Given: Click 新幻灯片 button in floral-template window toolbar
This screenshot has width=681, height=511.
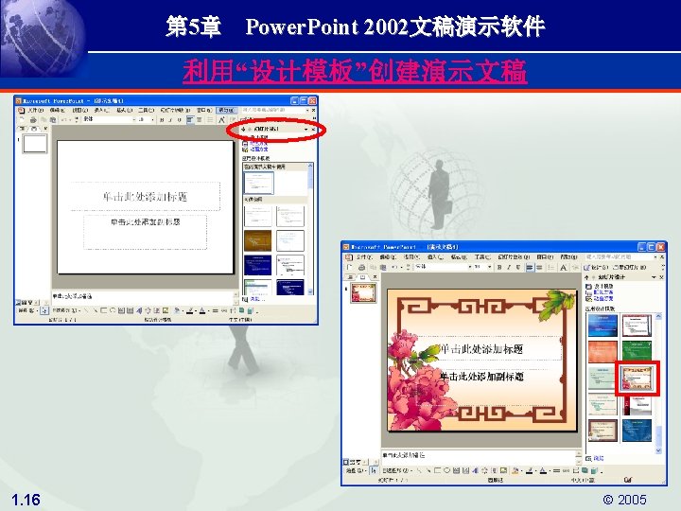Looking at the screenshot, I should click(x=629, y=267).
